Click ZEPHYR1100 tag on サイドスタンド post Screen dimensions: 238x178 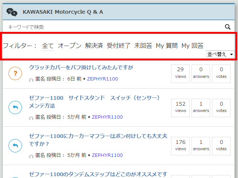107,117
